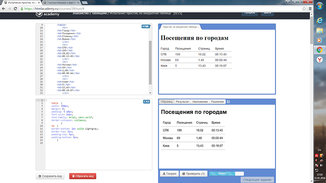Click the progress bar next to Проверить

pos(226,174)
